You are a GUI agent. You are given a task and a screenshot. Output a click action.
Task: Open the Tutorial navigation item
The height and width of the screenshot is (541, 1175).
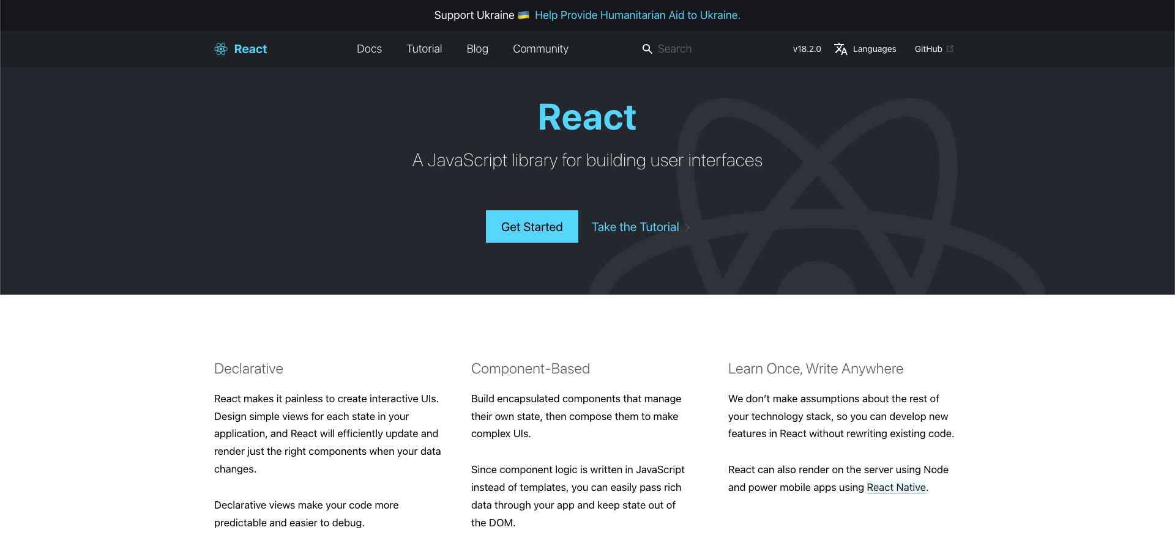424,49
